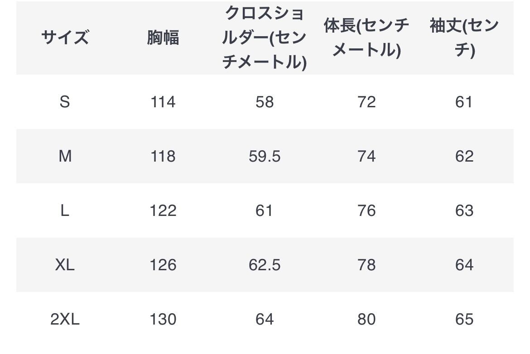Image resolution: width=530 pixels, height=354 pixels.
Task: Click body length value 72 for S
Action: [366, 102]
